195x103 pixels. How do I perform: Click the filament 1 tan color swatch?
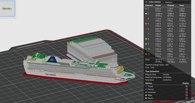coord(146,9)
